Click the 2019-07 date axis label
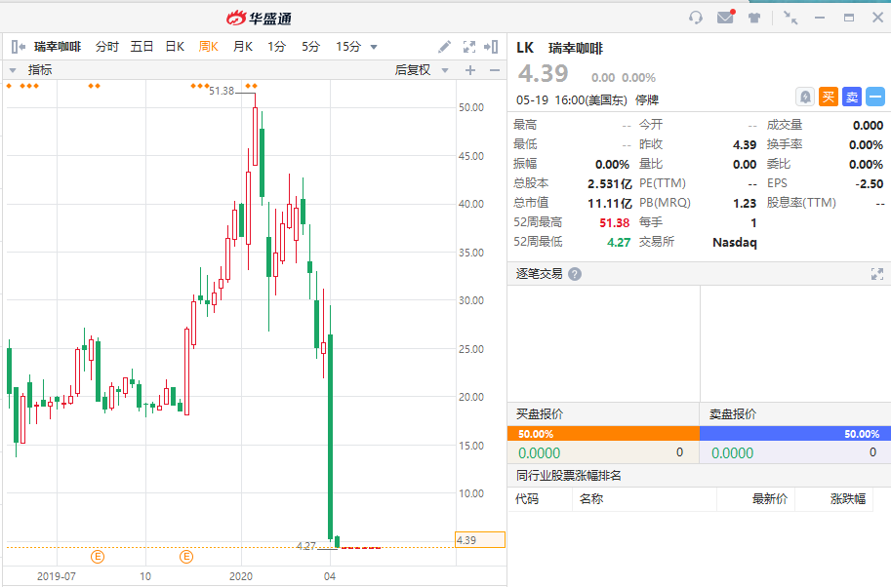Screen dimensions: 891x587 [57, 577]
